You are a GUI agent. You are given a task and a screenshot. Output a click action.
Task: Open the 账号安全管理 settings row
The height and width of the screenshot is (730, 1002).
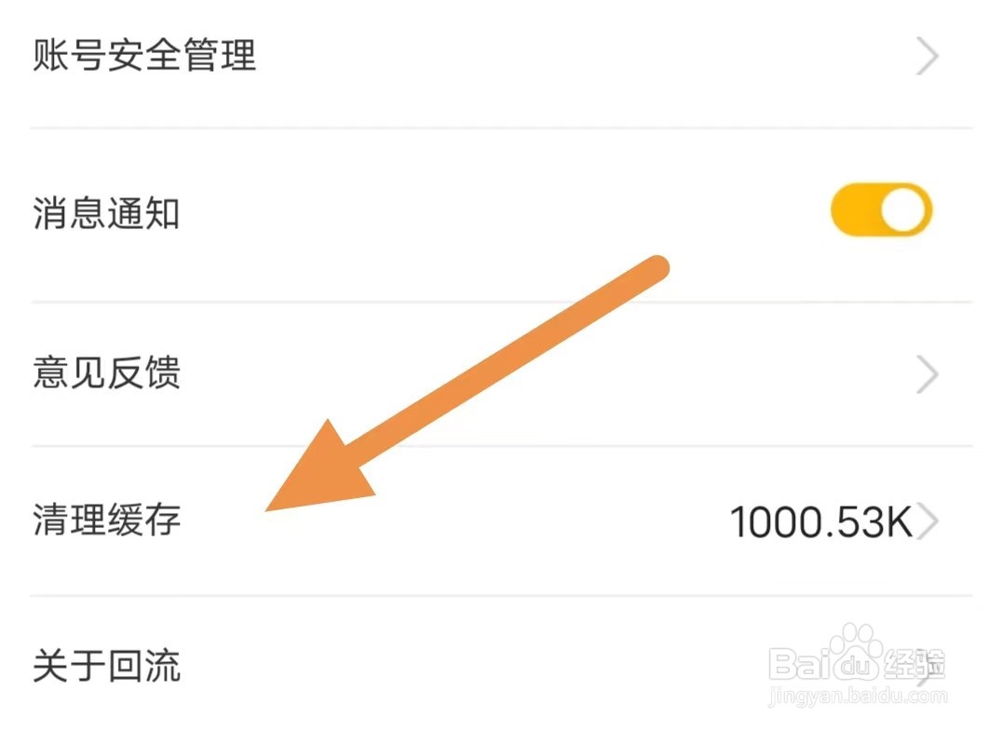(x=144, y=56)
